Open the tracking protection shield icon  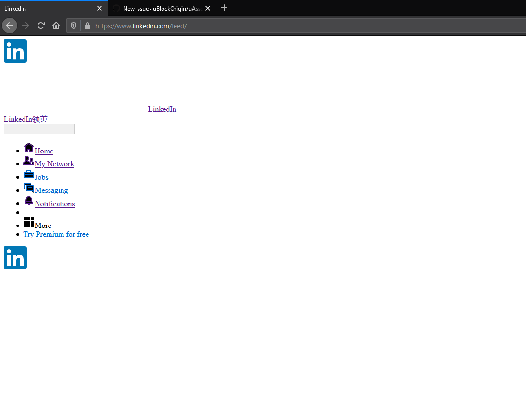[x=74, y=25]
